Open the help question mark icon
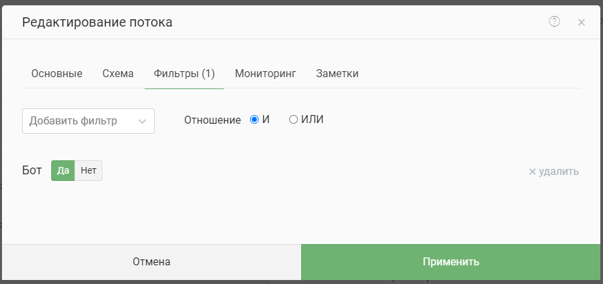Viewport: 603px width, 284px height. [x=554, y=21]
